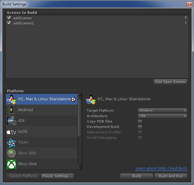Open the Target Platform dropdown
Viewport: 194px width, 185px height.
point(162,111)
